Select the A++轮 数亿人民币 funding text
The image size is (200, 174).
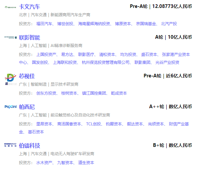point(171,107)
